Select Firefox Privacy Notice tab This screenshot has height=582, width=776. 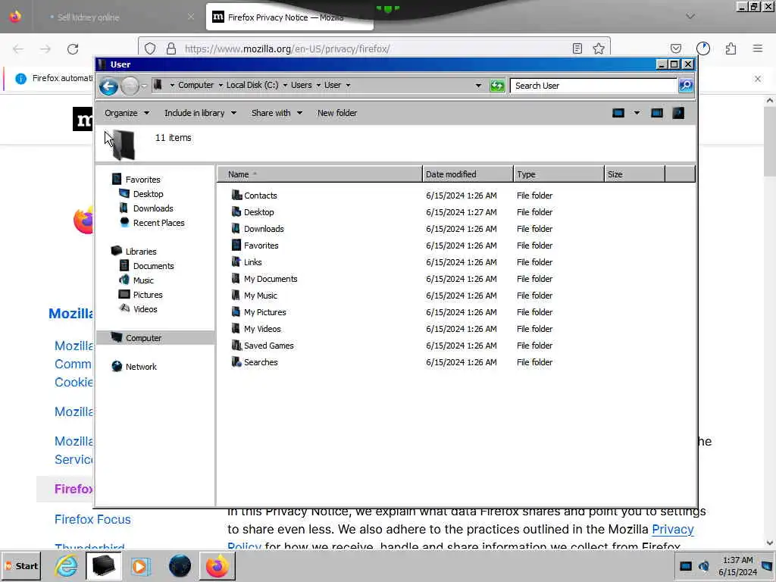289,17
